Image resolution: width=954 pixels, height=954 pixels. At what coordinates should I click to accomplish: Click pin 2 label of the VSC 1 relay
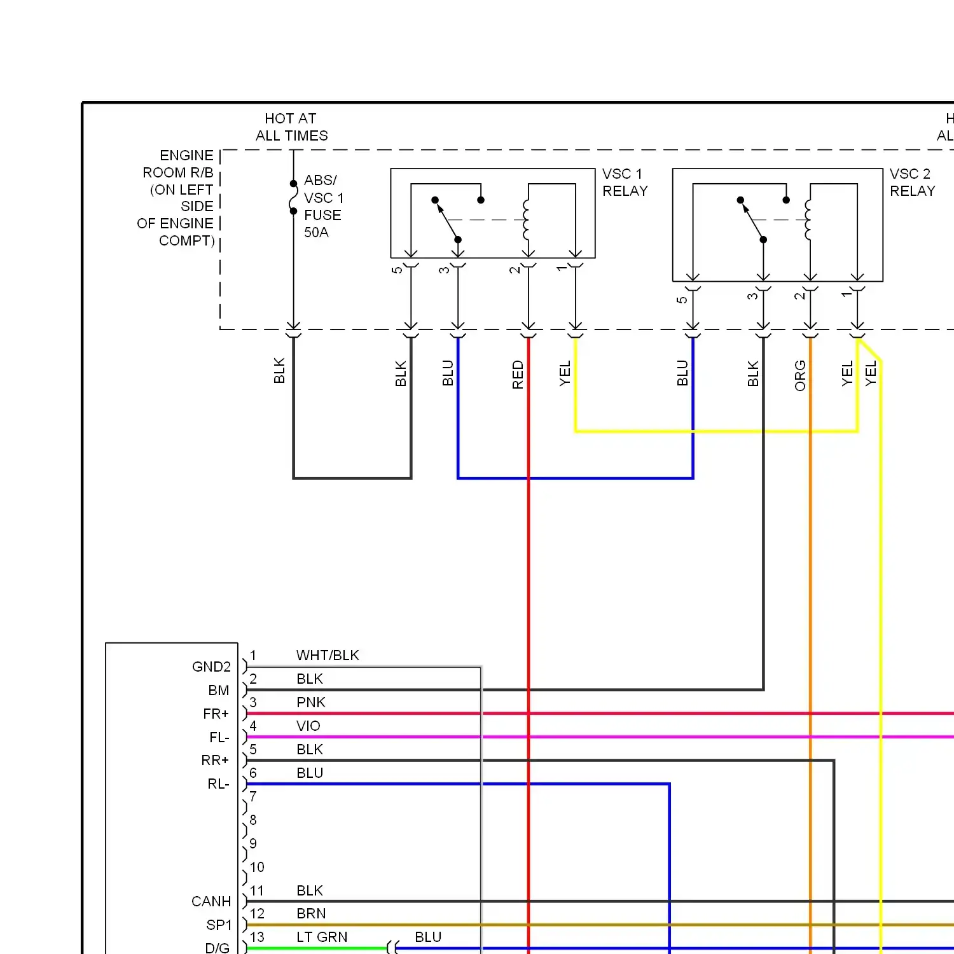[515, 270]
